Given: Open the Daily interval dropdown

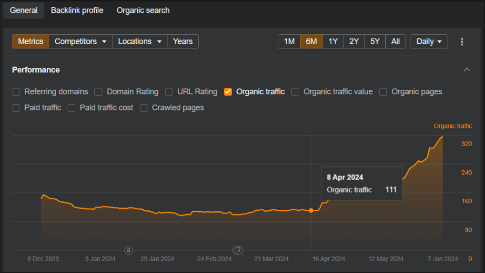Looking at the screenshot, I should click(429, 41).
